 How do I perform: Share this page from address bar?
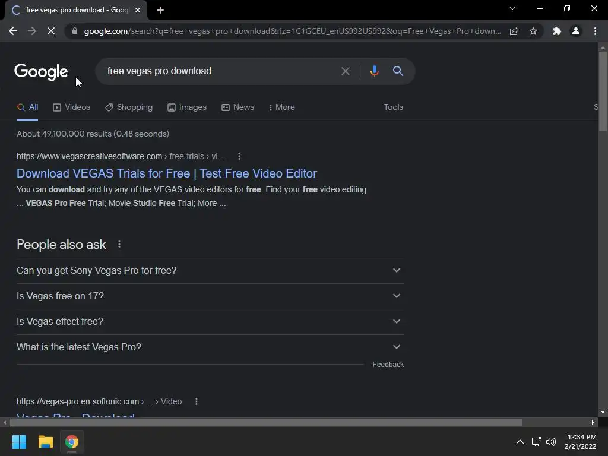tap(514, 31)
